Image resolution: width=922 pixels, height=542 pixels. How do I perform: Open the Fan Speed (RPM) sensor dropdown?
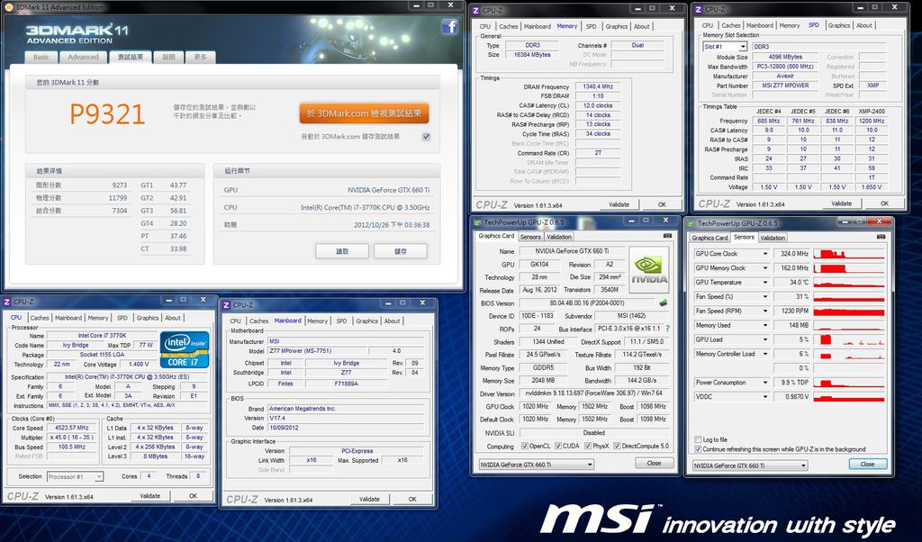[x=765, y=311]
